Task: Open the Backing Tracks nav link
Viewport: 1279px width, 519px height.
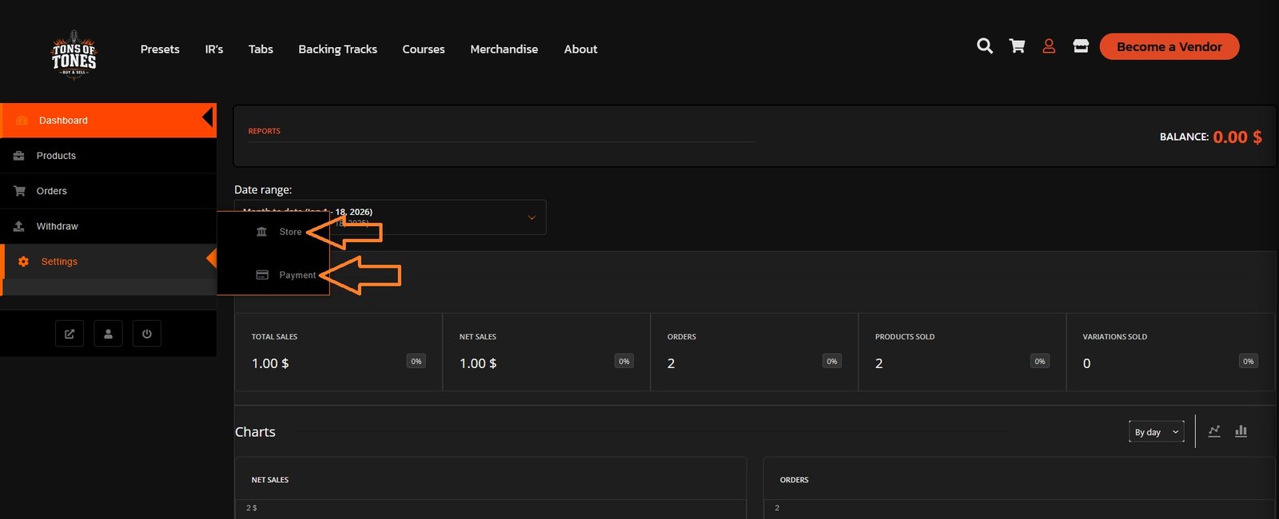Action: click(x=337, y=50)
